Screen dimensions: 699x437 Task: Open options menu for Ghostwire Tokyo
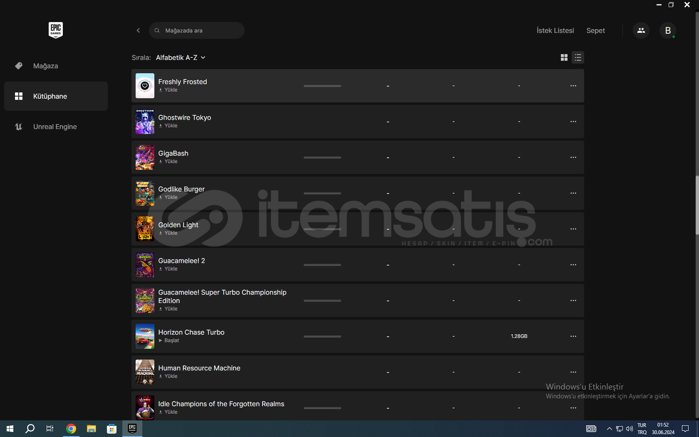click(573, 122)
